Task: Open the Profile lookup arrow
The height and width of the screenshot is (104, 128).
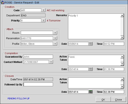Action: [55, 44]
